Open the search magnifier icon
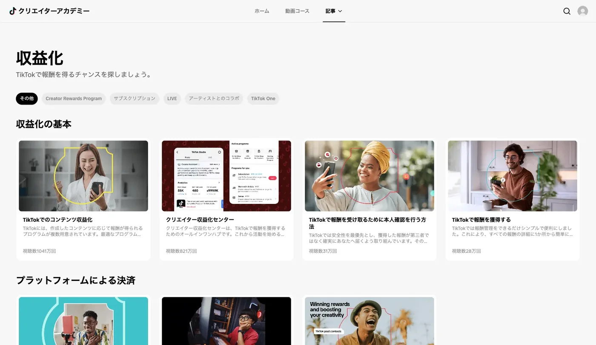 pyautogui.click(x=567, y=11)
